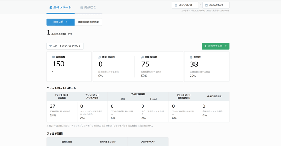Click the report icon on the 全体レポート tab
The image size is (281, 146).
point(51,8)
